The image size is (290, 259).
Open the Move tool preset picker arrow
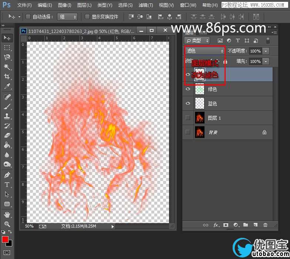(19, 17)
